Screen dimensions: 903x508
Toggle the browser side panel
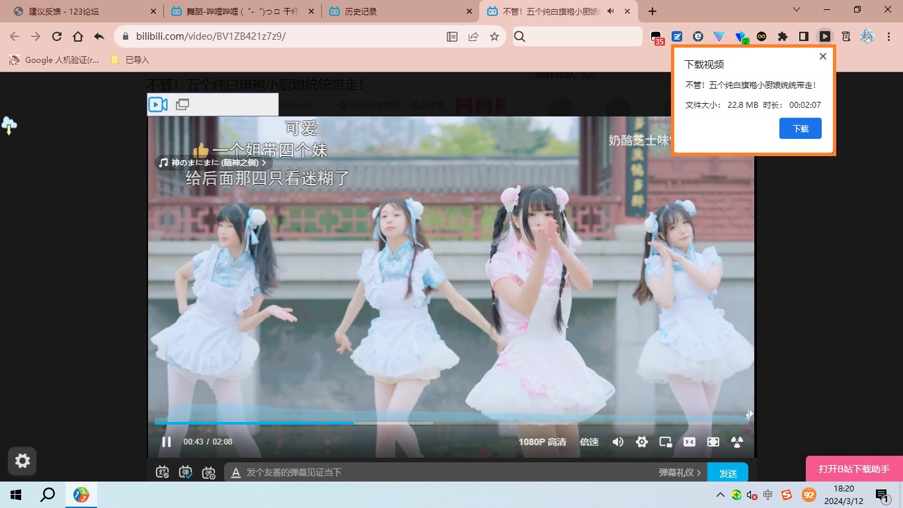click(x=804, y=37)
